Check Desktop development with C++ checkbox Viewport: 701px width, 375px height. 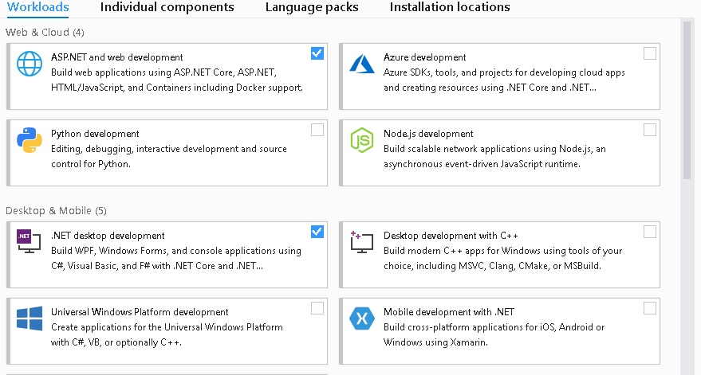(650, 232)
